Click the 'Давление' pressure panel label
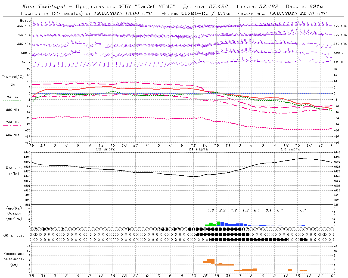The width and height of the screenshot is (348, 278). [x=14, y=168]
